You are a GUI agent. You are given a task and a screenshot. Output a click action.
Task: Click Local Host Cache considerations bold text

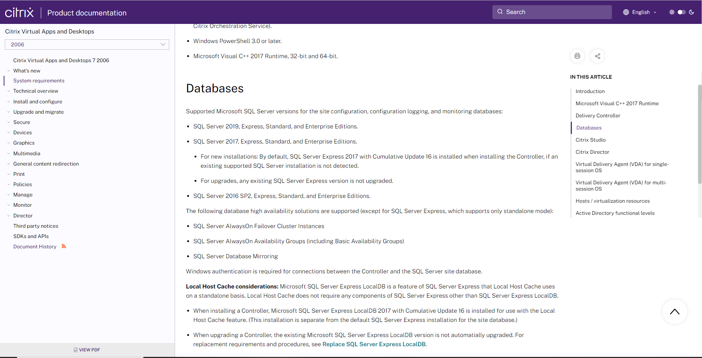click(x=232, y=286)
